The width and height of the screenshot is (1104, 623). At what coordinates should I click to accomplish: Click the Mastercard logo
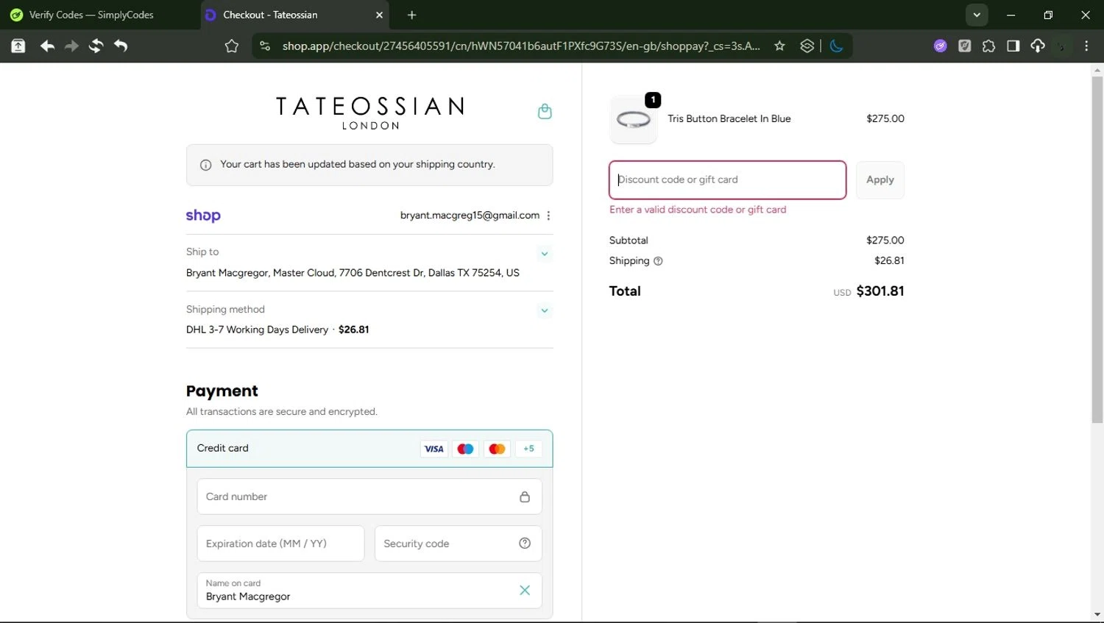click(497, 449)
